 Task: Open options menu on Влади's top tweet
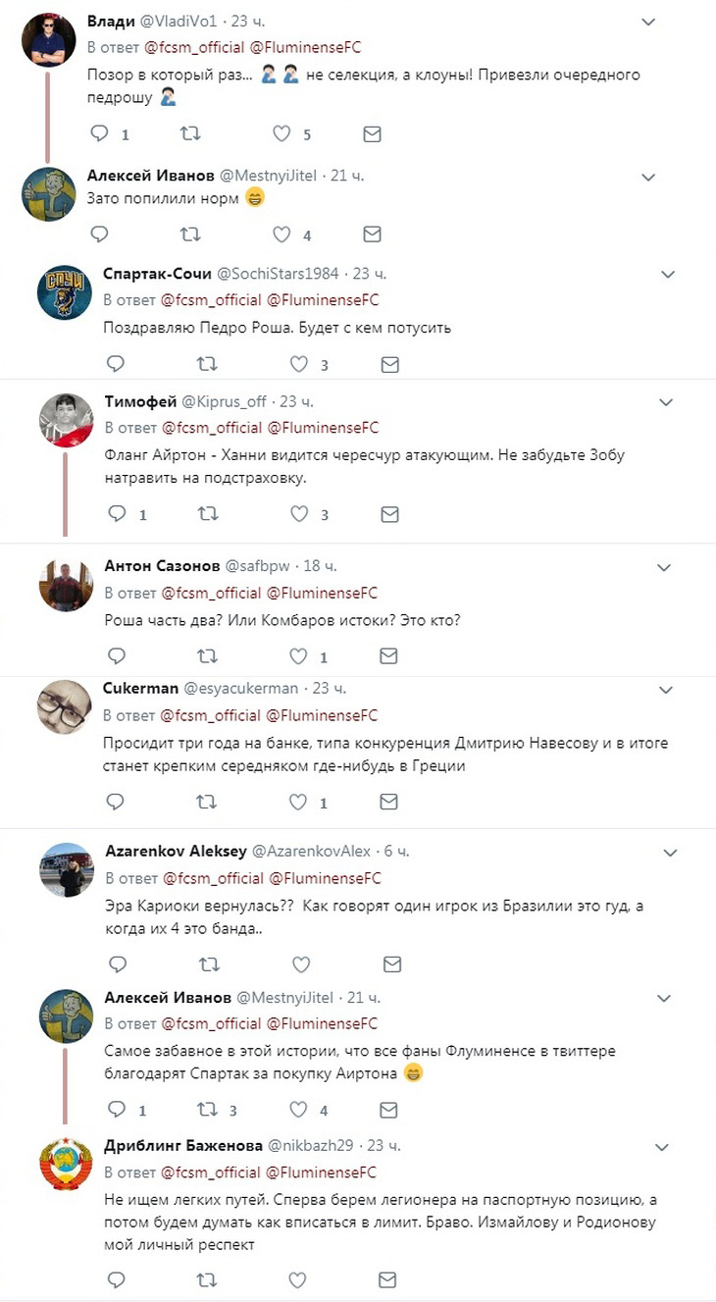647,20
